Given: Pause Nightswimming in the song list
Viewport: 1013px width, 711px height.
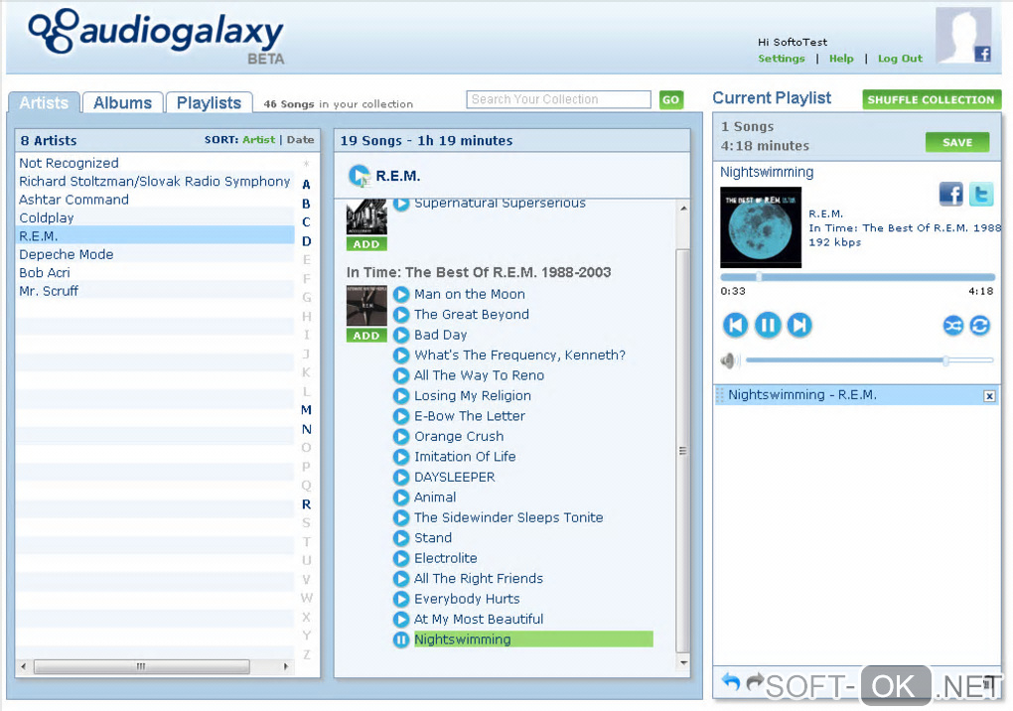Looking at the screenshot, I should [x=401, y=640].
